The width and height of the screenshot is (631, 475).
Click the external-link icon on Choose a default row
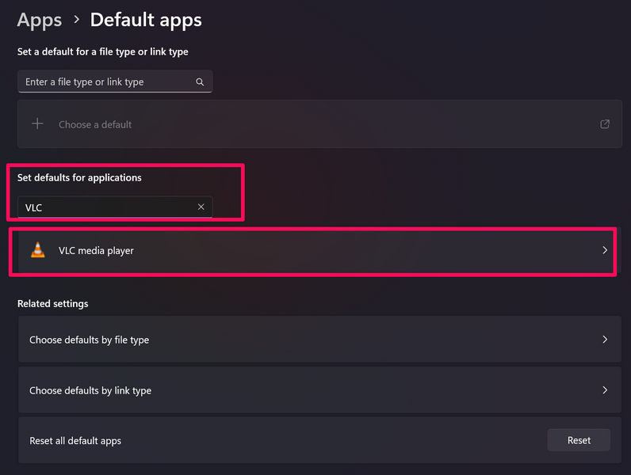click(x=605, y=124)
